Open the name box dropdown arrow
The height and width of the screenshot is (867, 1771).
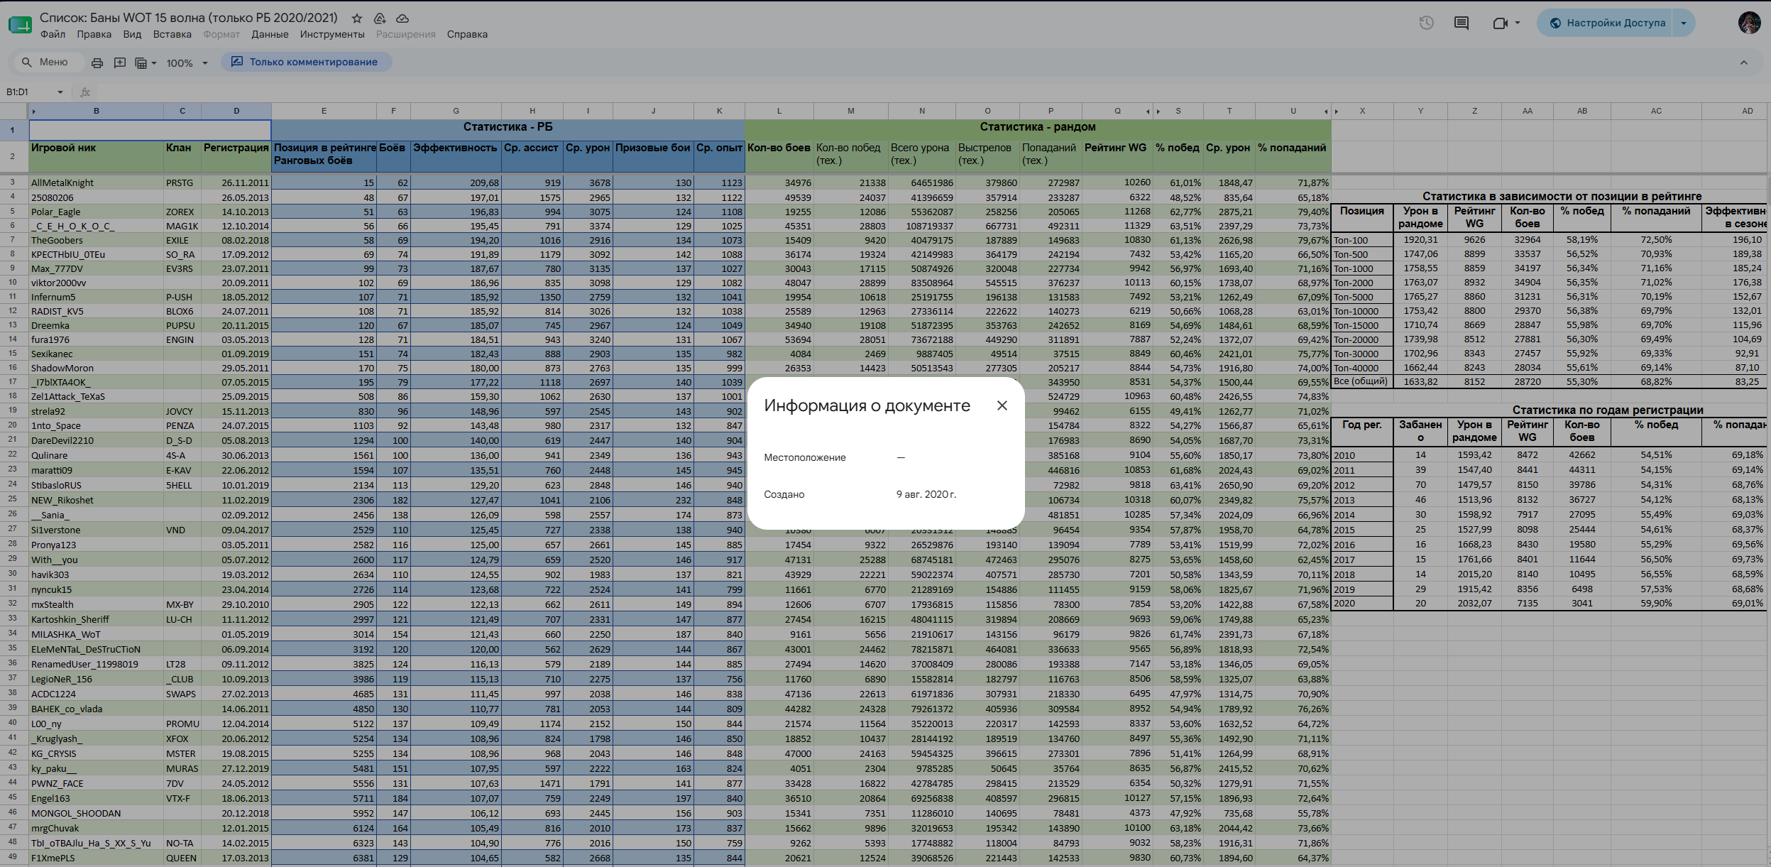[60, 92]
